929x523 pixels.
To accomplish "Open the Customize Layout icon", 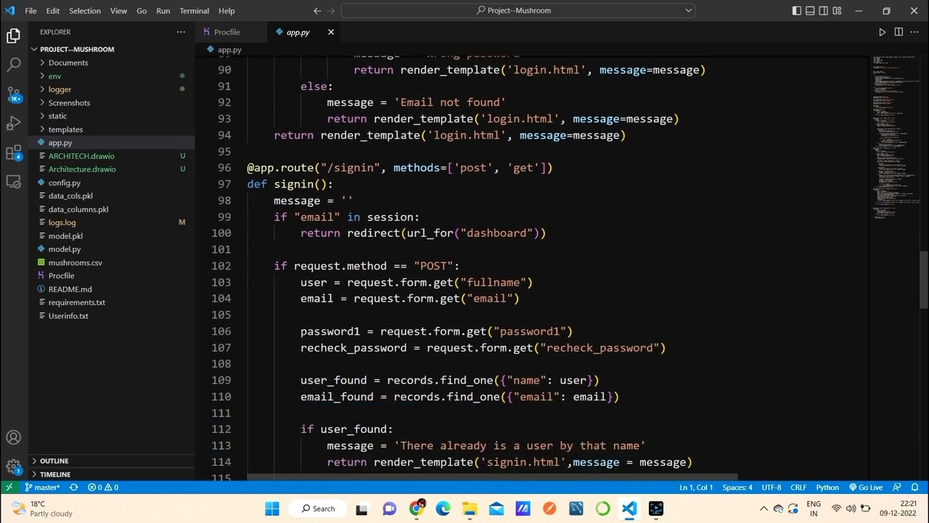I will tap(837, 11).
